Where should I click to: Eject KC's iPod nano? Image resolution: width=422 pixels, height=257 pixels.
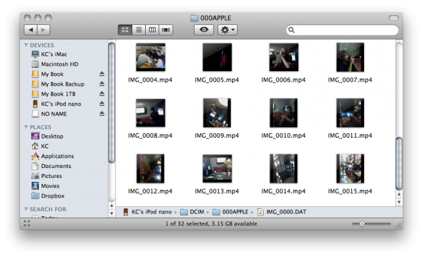[102, 103]
